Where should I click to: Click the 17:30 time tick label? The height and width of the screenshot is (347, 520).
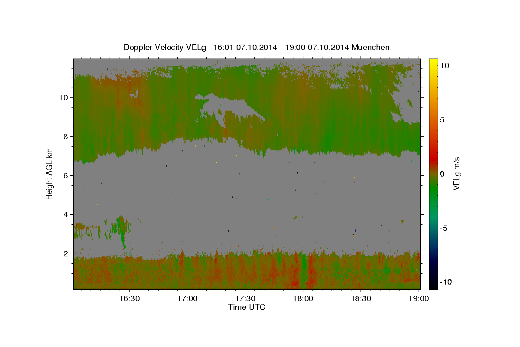point(245,298)
